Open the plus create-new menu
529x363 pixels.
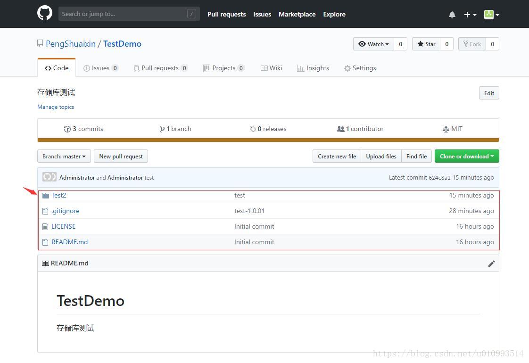click(470, 15)
